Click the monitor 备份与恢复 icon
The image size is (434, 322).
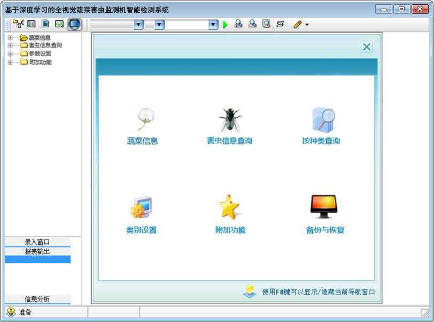pos(324,206)
